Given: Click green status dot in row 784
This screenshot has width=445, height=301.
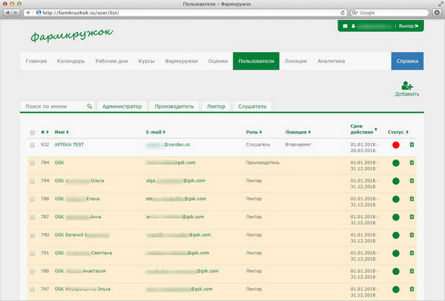Looking at the screenshot, I should [x=396, y=163].
